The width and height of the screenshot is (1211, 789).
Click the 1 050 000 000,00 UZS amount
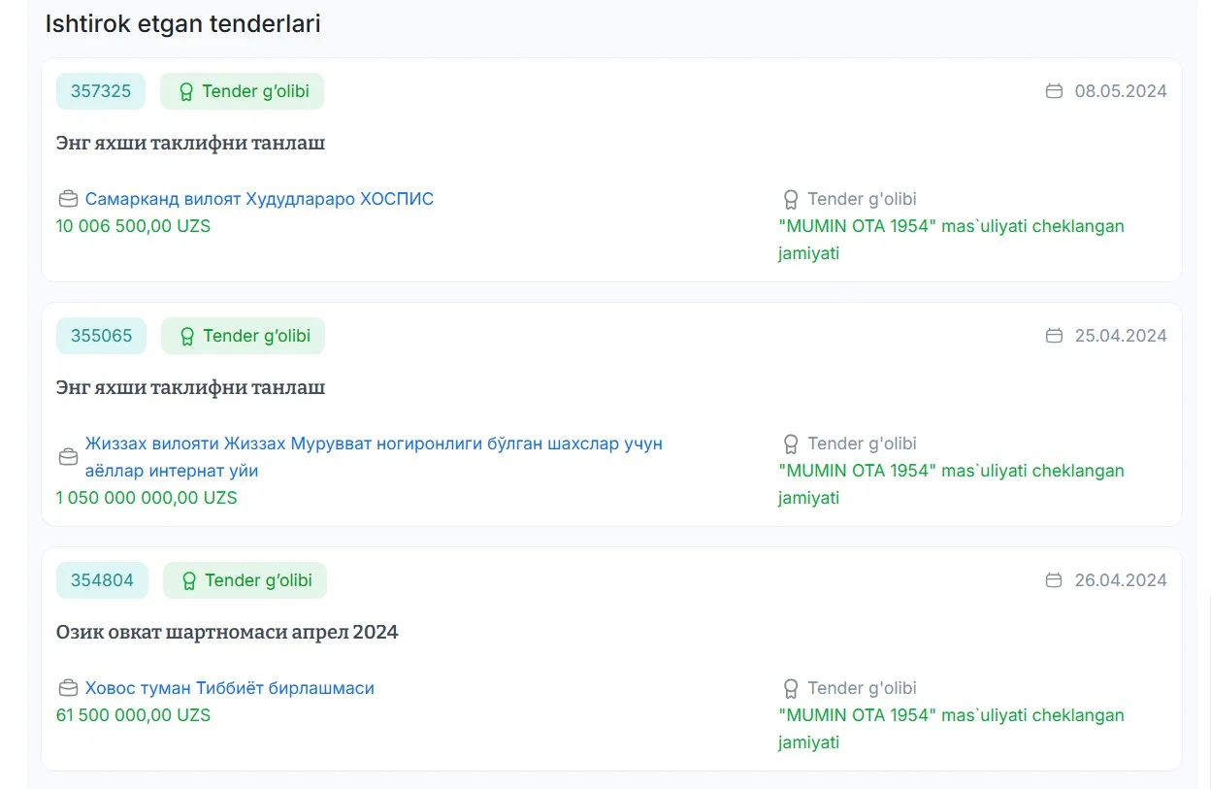[x=147, y=498]
